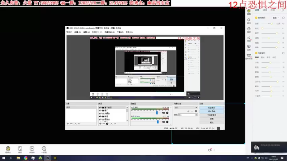Viewport: 287px width, 161px height.
Task: Open the 窗口 layers icon in sidebar
Action: pyautogui.click(x=249, y=21)
